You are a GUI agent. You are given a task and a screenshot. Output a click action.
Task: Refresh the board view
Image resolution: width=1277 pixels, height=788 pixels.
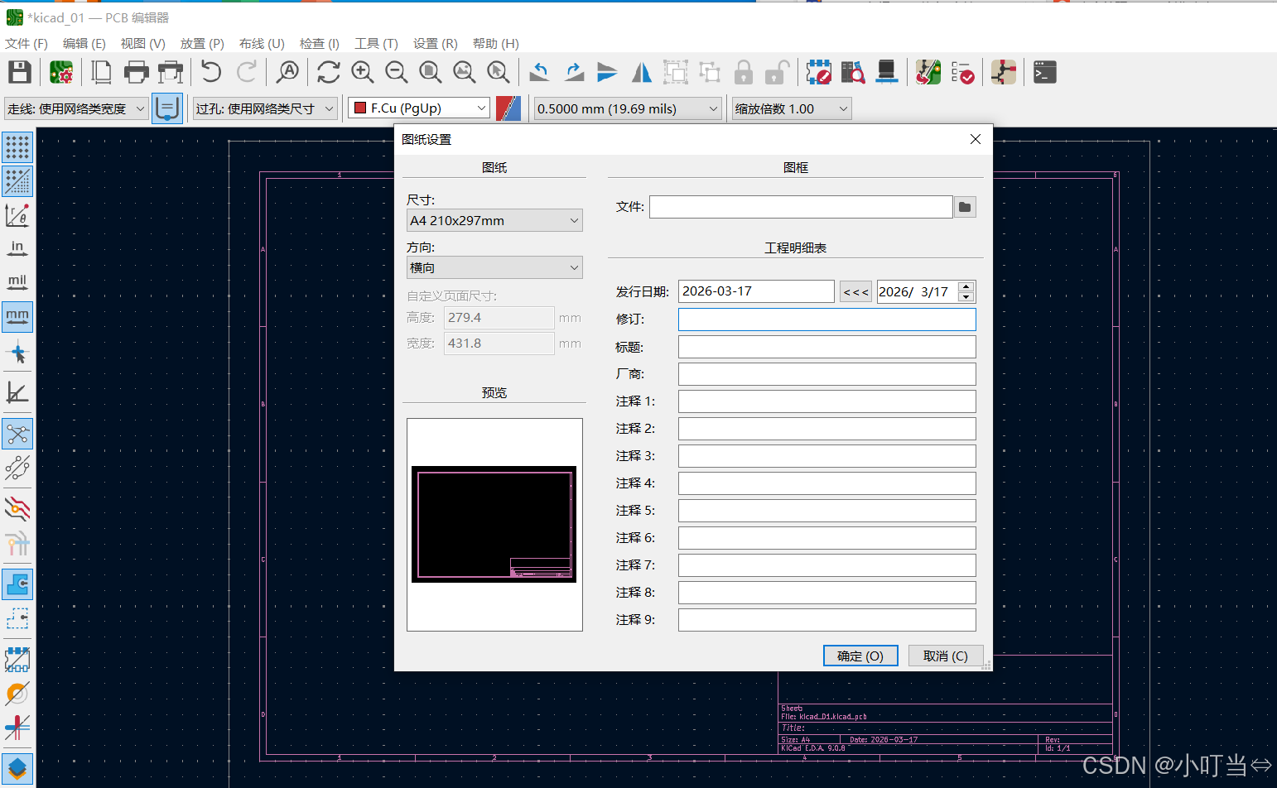[x=328, y=73]
